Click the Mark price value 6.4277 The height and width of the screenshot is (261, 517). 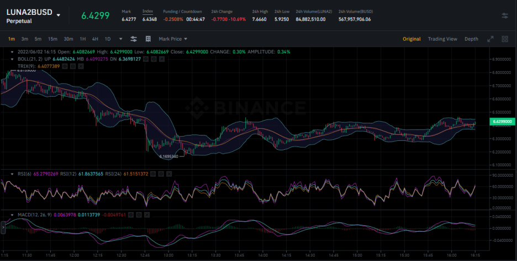[129, 19]
